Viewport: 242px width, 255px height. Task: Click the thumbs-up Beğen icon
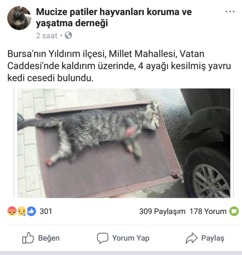[28, 238]
